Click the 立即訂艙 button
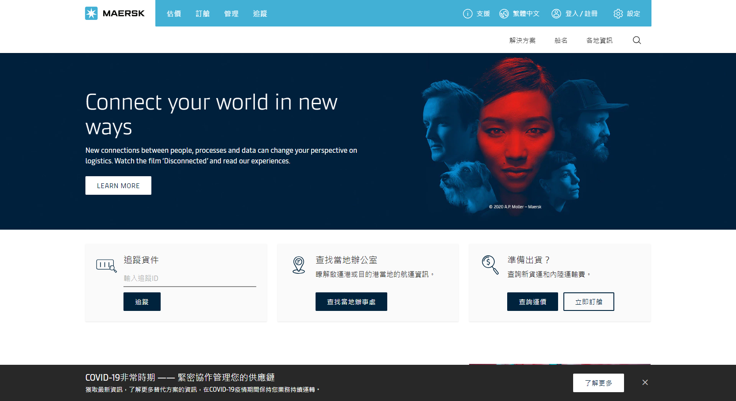The height and width of the screenshot is (401, 736). [588, 302]
